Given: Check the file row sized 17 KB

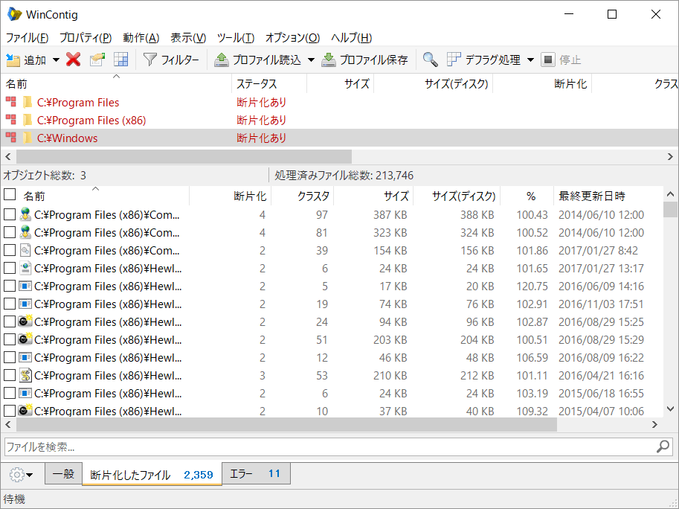Looking at the screenshot, I should coord(10,286).
